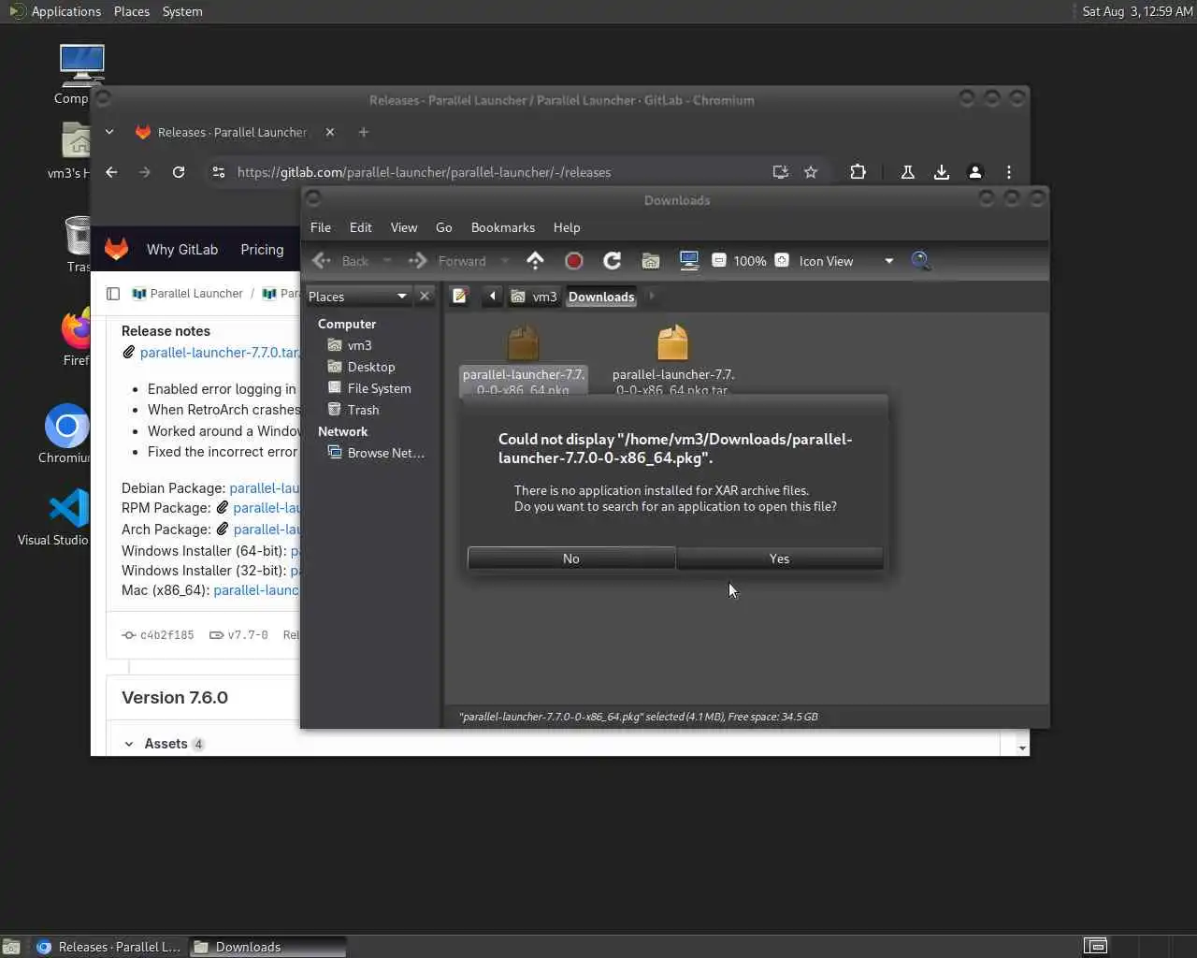Close the Places side pane
This screenshot has width=1197, height=958.
click(x=425, y=296)
